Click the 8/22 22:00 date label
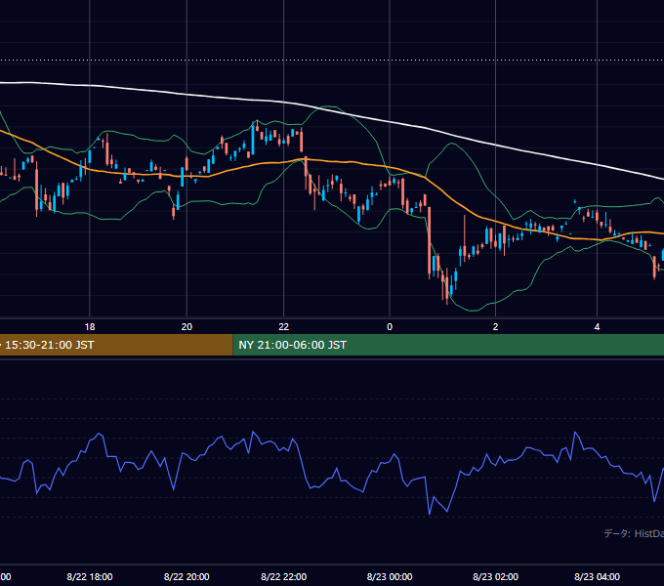The image size is (664, 586). point(284,576)
